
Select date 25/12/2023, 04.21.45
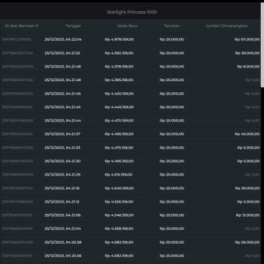[63, 107]
